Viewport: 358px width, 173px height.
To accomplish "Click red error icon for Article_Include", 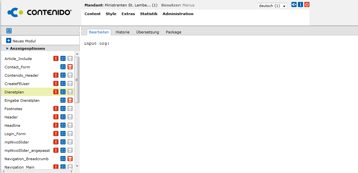I will (56, 59).
